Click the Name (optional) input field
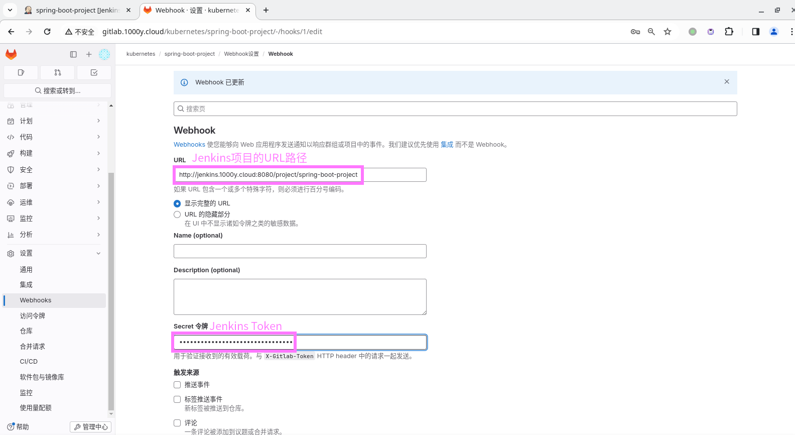The width and height of the screenshot is (795, 435). [x=300, y=251]
